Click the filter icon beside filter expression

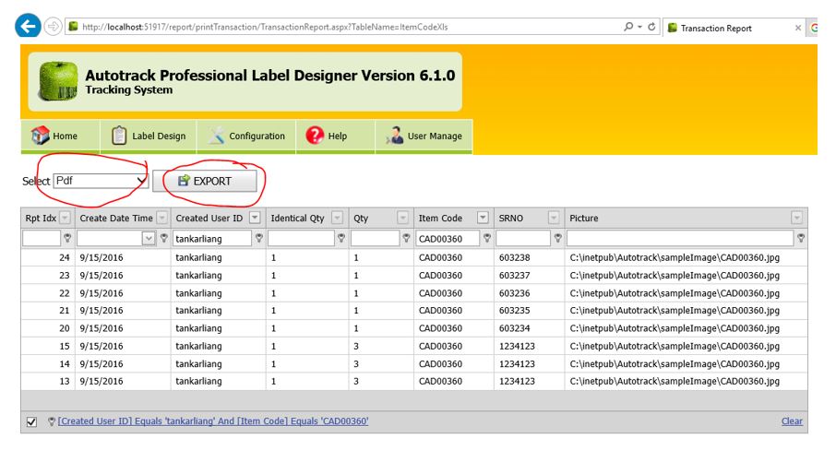point(51,421)
